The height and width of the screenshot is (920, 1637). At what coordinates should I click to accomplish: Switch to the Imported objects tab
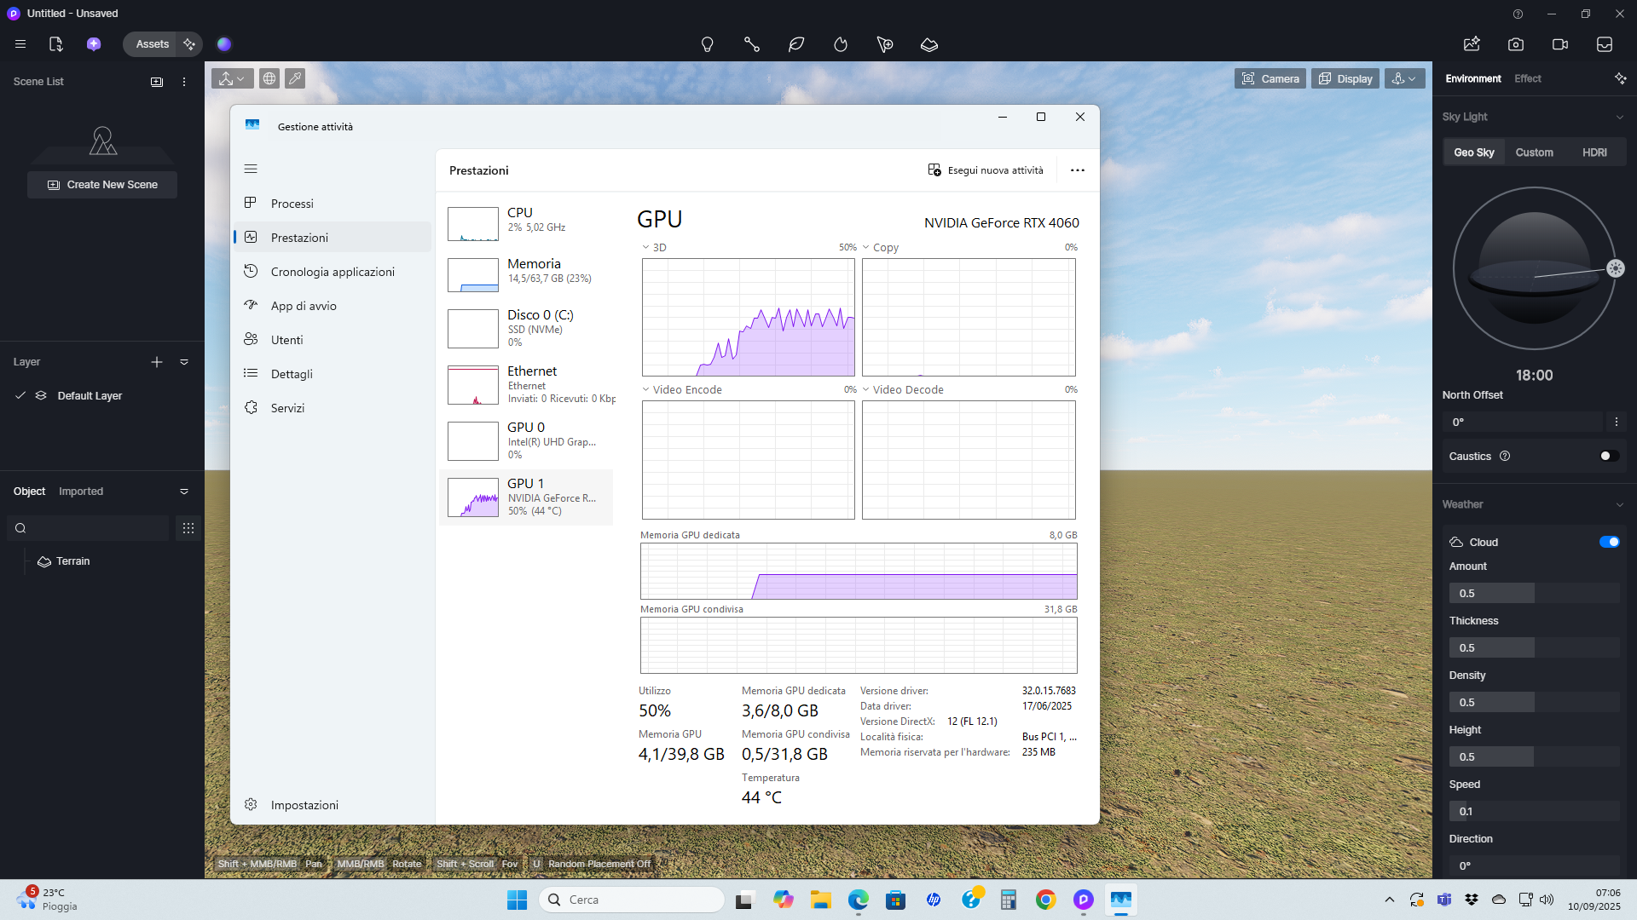point(81,492)
